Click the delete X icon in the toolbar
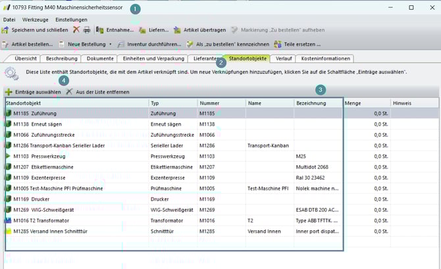Screen dimensions: 441x269 pyautogui.click(x=76, y=30)
